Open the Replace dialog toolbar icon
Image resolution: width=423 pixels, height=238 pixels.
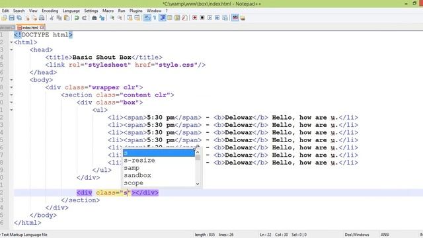[x=102, y=18]
